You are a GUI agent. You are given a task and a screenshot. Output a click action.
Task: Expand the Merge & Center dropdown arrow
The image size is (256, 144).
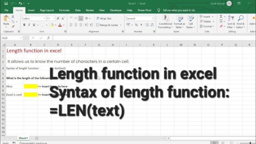point(121,25)
